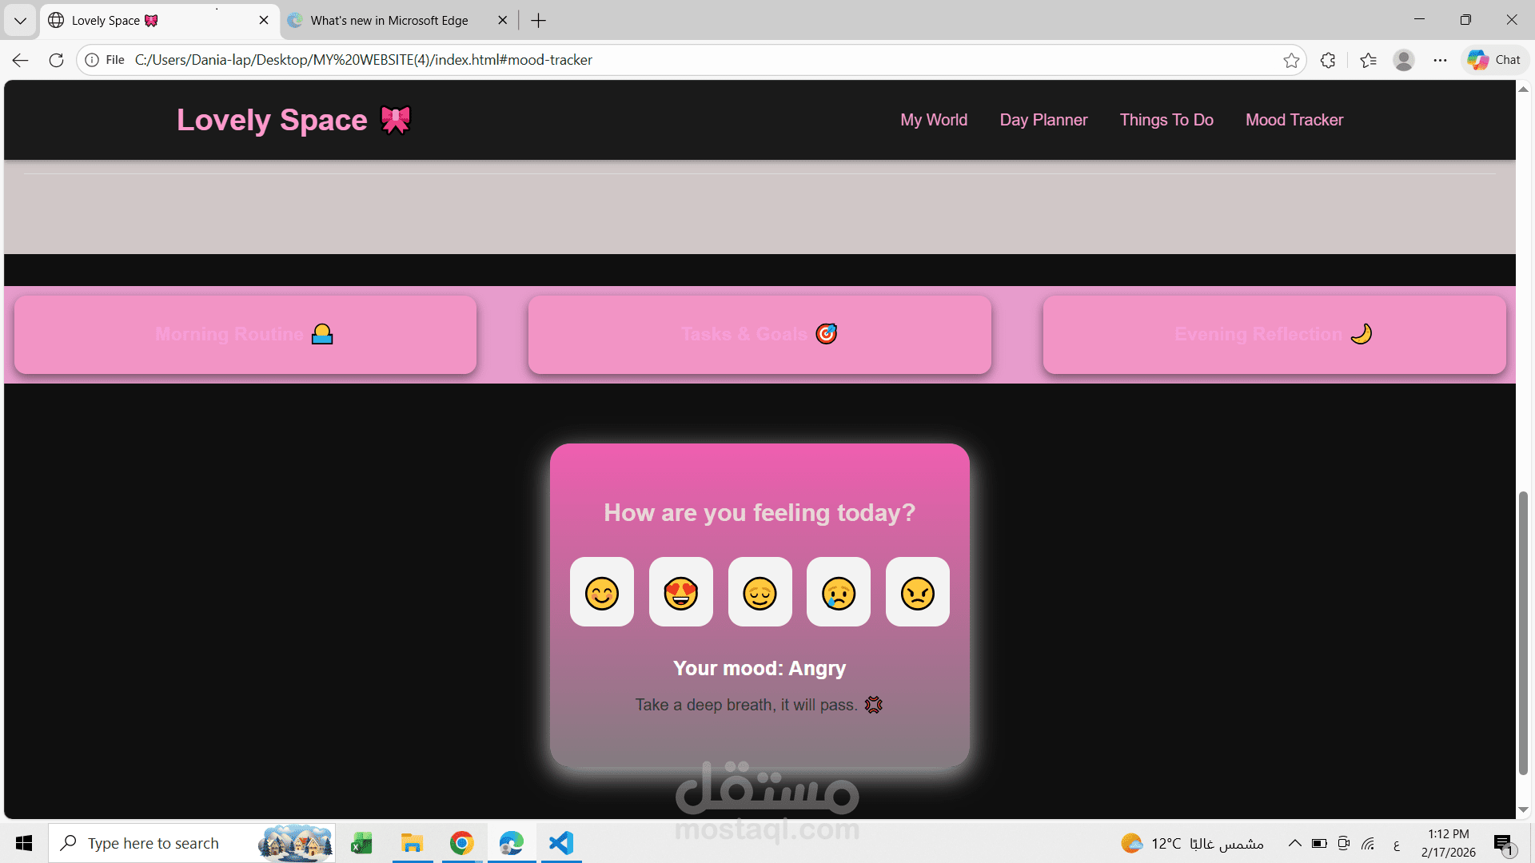The height and width of the screenshot is (863, 1535).
Task: Open the browser profile menu
Action: click(x=1404, y=60)
